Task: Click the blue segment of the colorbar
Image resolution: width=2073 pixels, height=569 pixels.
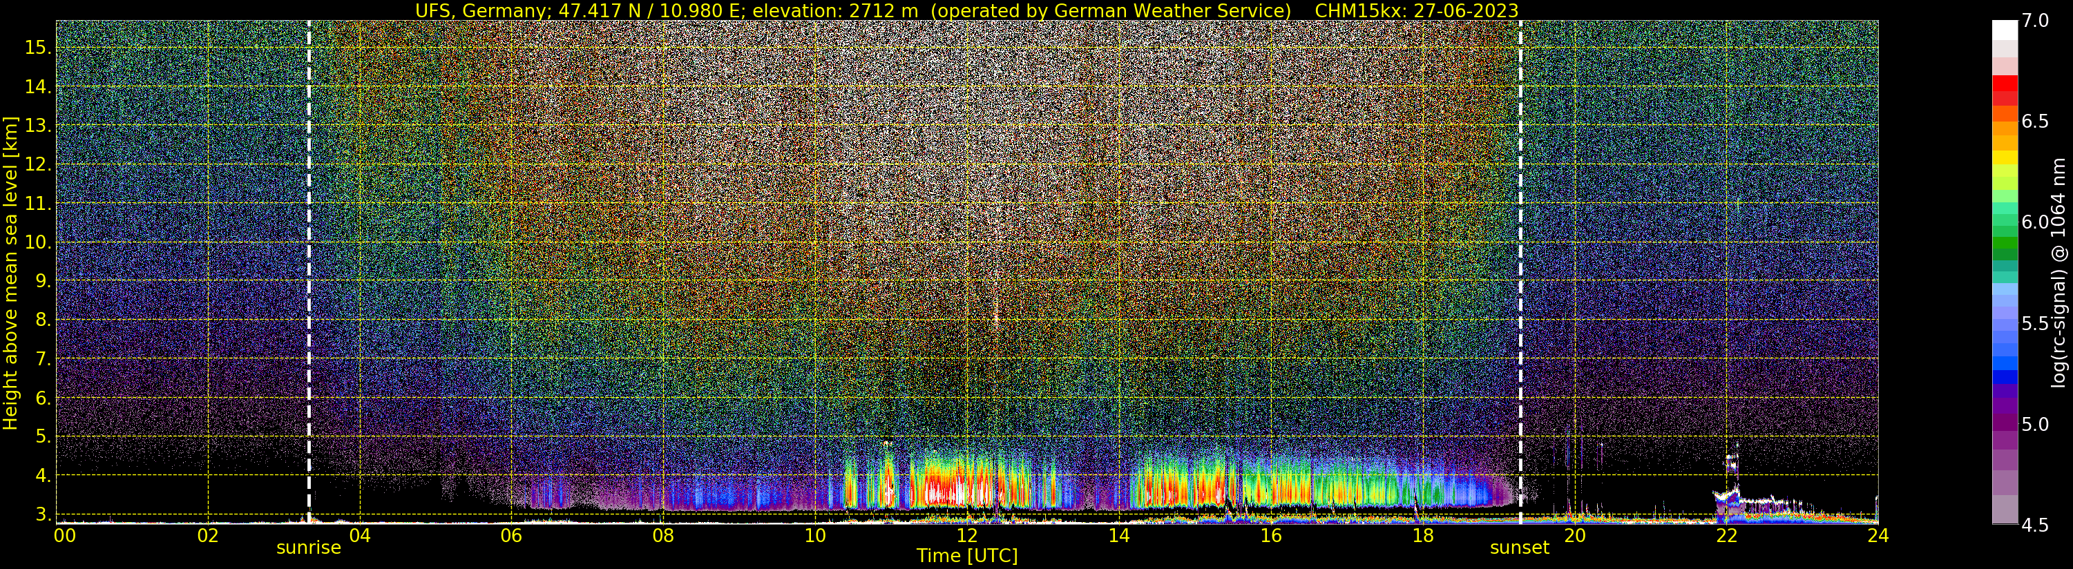Action: click(x=2005, y=376)
